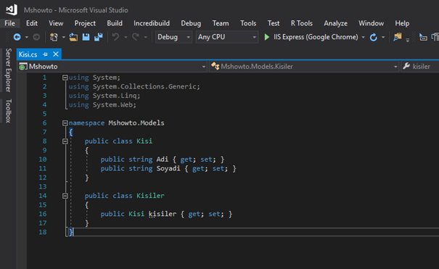Open the Debug configuration dropdown

pos(173,37)
